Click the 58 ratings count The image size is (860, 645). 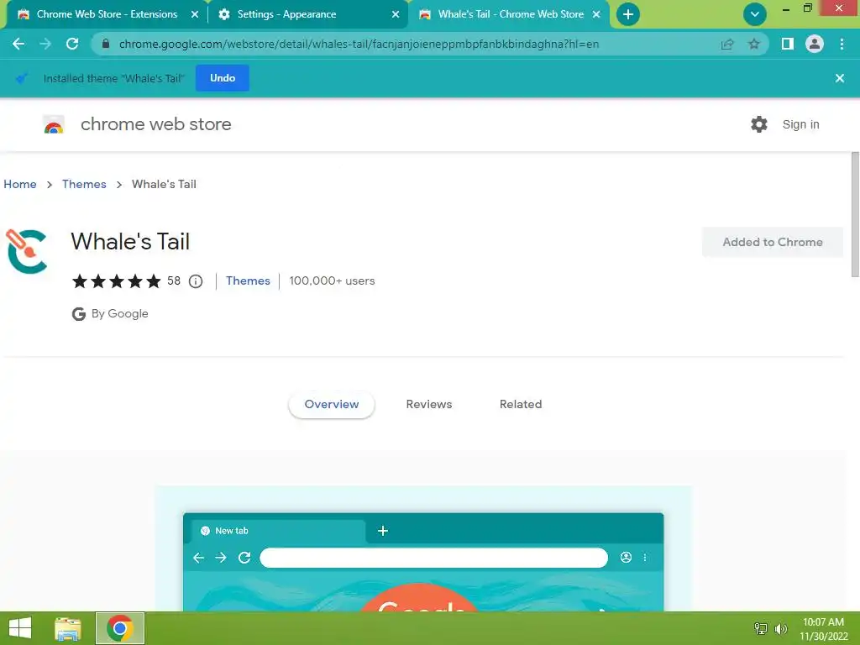[x=174, y=281]
